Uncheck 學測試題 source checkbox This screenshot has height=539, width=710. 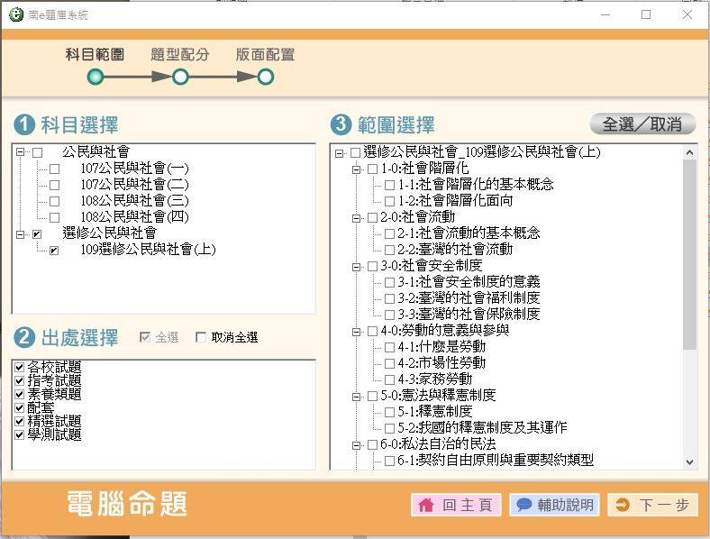pos(20,434)
